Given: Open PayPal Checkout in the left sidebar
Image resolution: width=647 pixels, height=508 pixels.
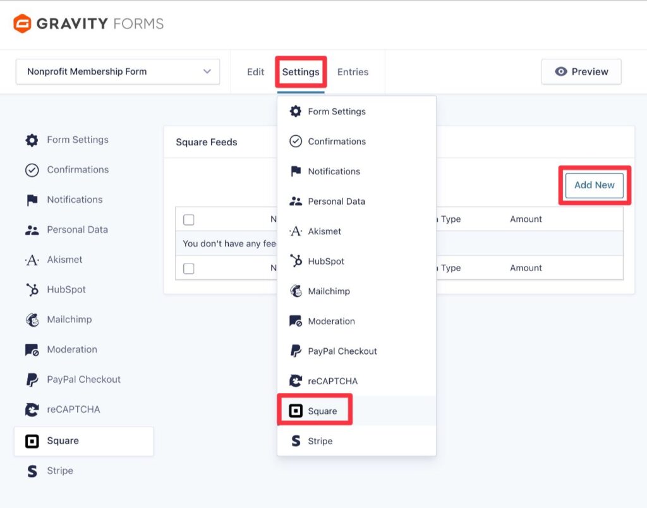Looking at the screenshot, I should [x=84, y=379].
